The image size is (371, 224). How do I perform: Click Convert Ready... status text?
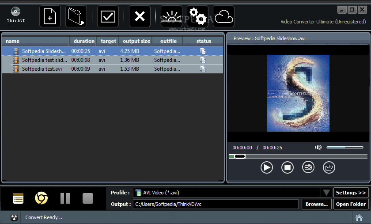pyautogui.click(x=44, y=217)
